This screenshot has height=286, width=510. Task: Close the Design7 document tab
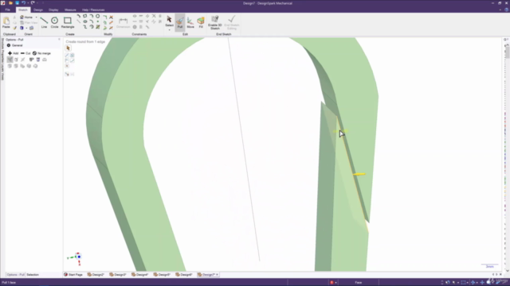point(217,275)
